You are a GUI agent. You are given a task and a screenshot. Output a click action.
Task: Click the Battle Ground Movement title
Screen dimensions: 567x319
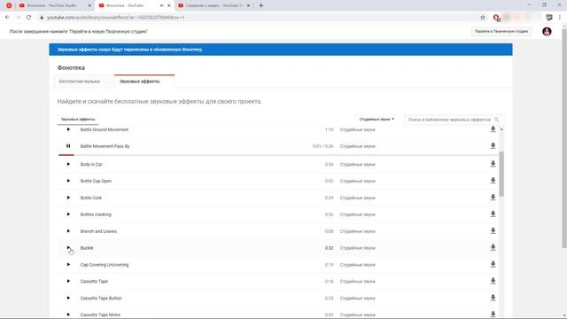105,129
